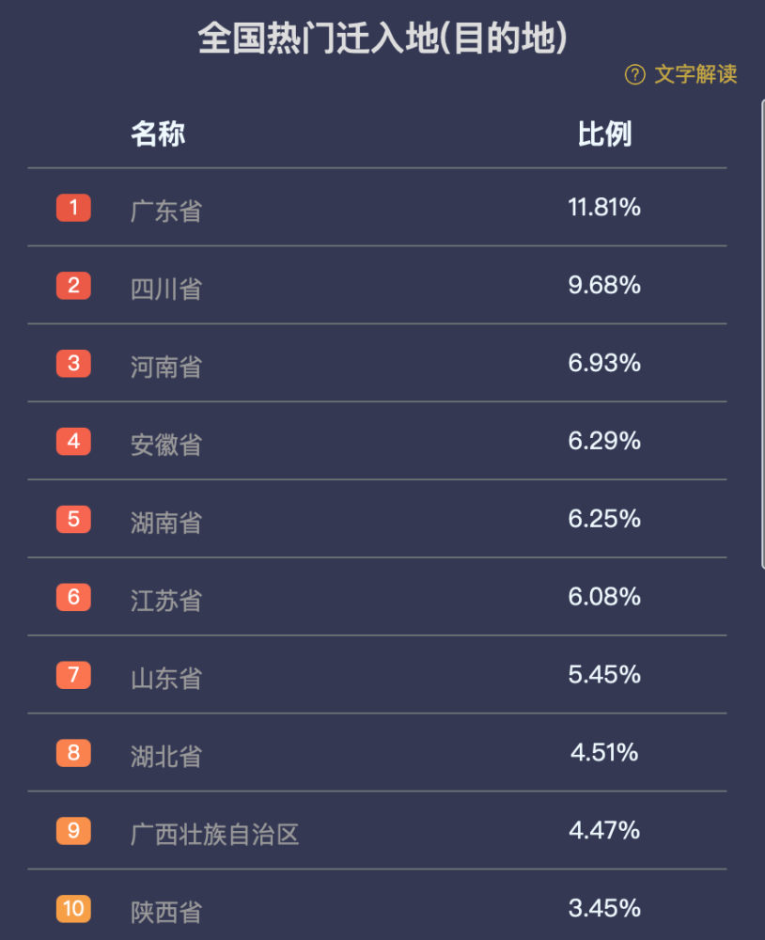The height and width of the screenshot is (940, 765).
Task: Select the 四川省 entry
Action: [166, 289]
